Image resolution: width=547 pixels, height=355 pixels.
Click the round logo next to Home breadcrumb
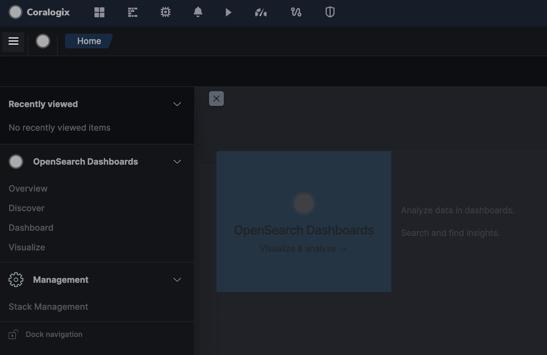(x=43, y=41)
